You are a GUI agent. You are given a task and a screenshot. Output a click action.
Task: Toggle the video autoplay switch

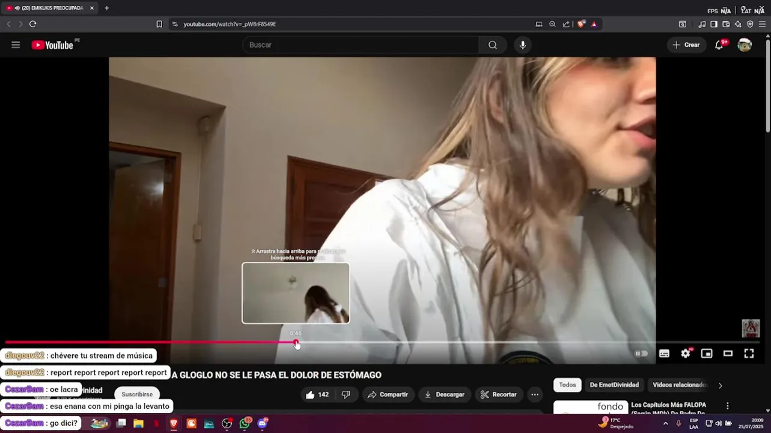641,354
